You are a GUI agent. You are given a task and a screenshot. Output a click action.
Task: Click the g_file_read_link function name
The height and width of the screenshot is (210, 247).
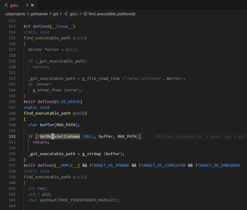[x=101, y=79]
